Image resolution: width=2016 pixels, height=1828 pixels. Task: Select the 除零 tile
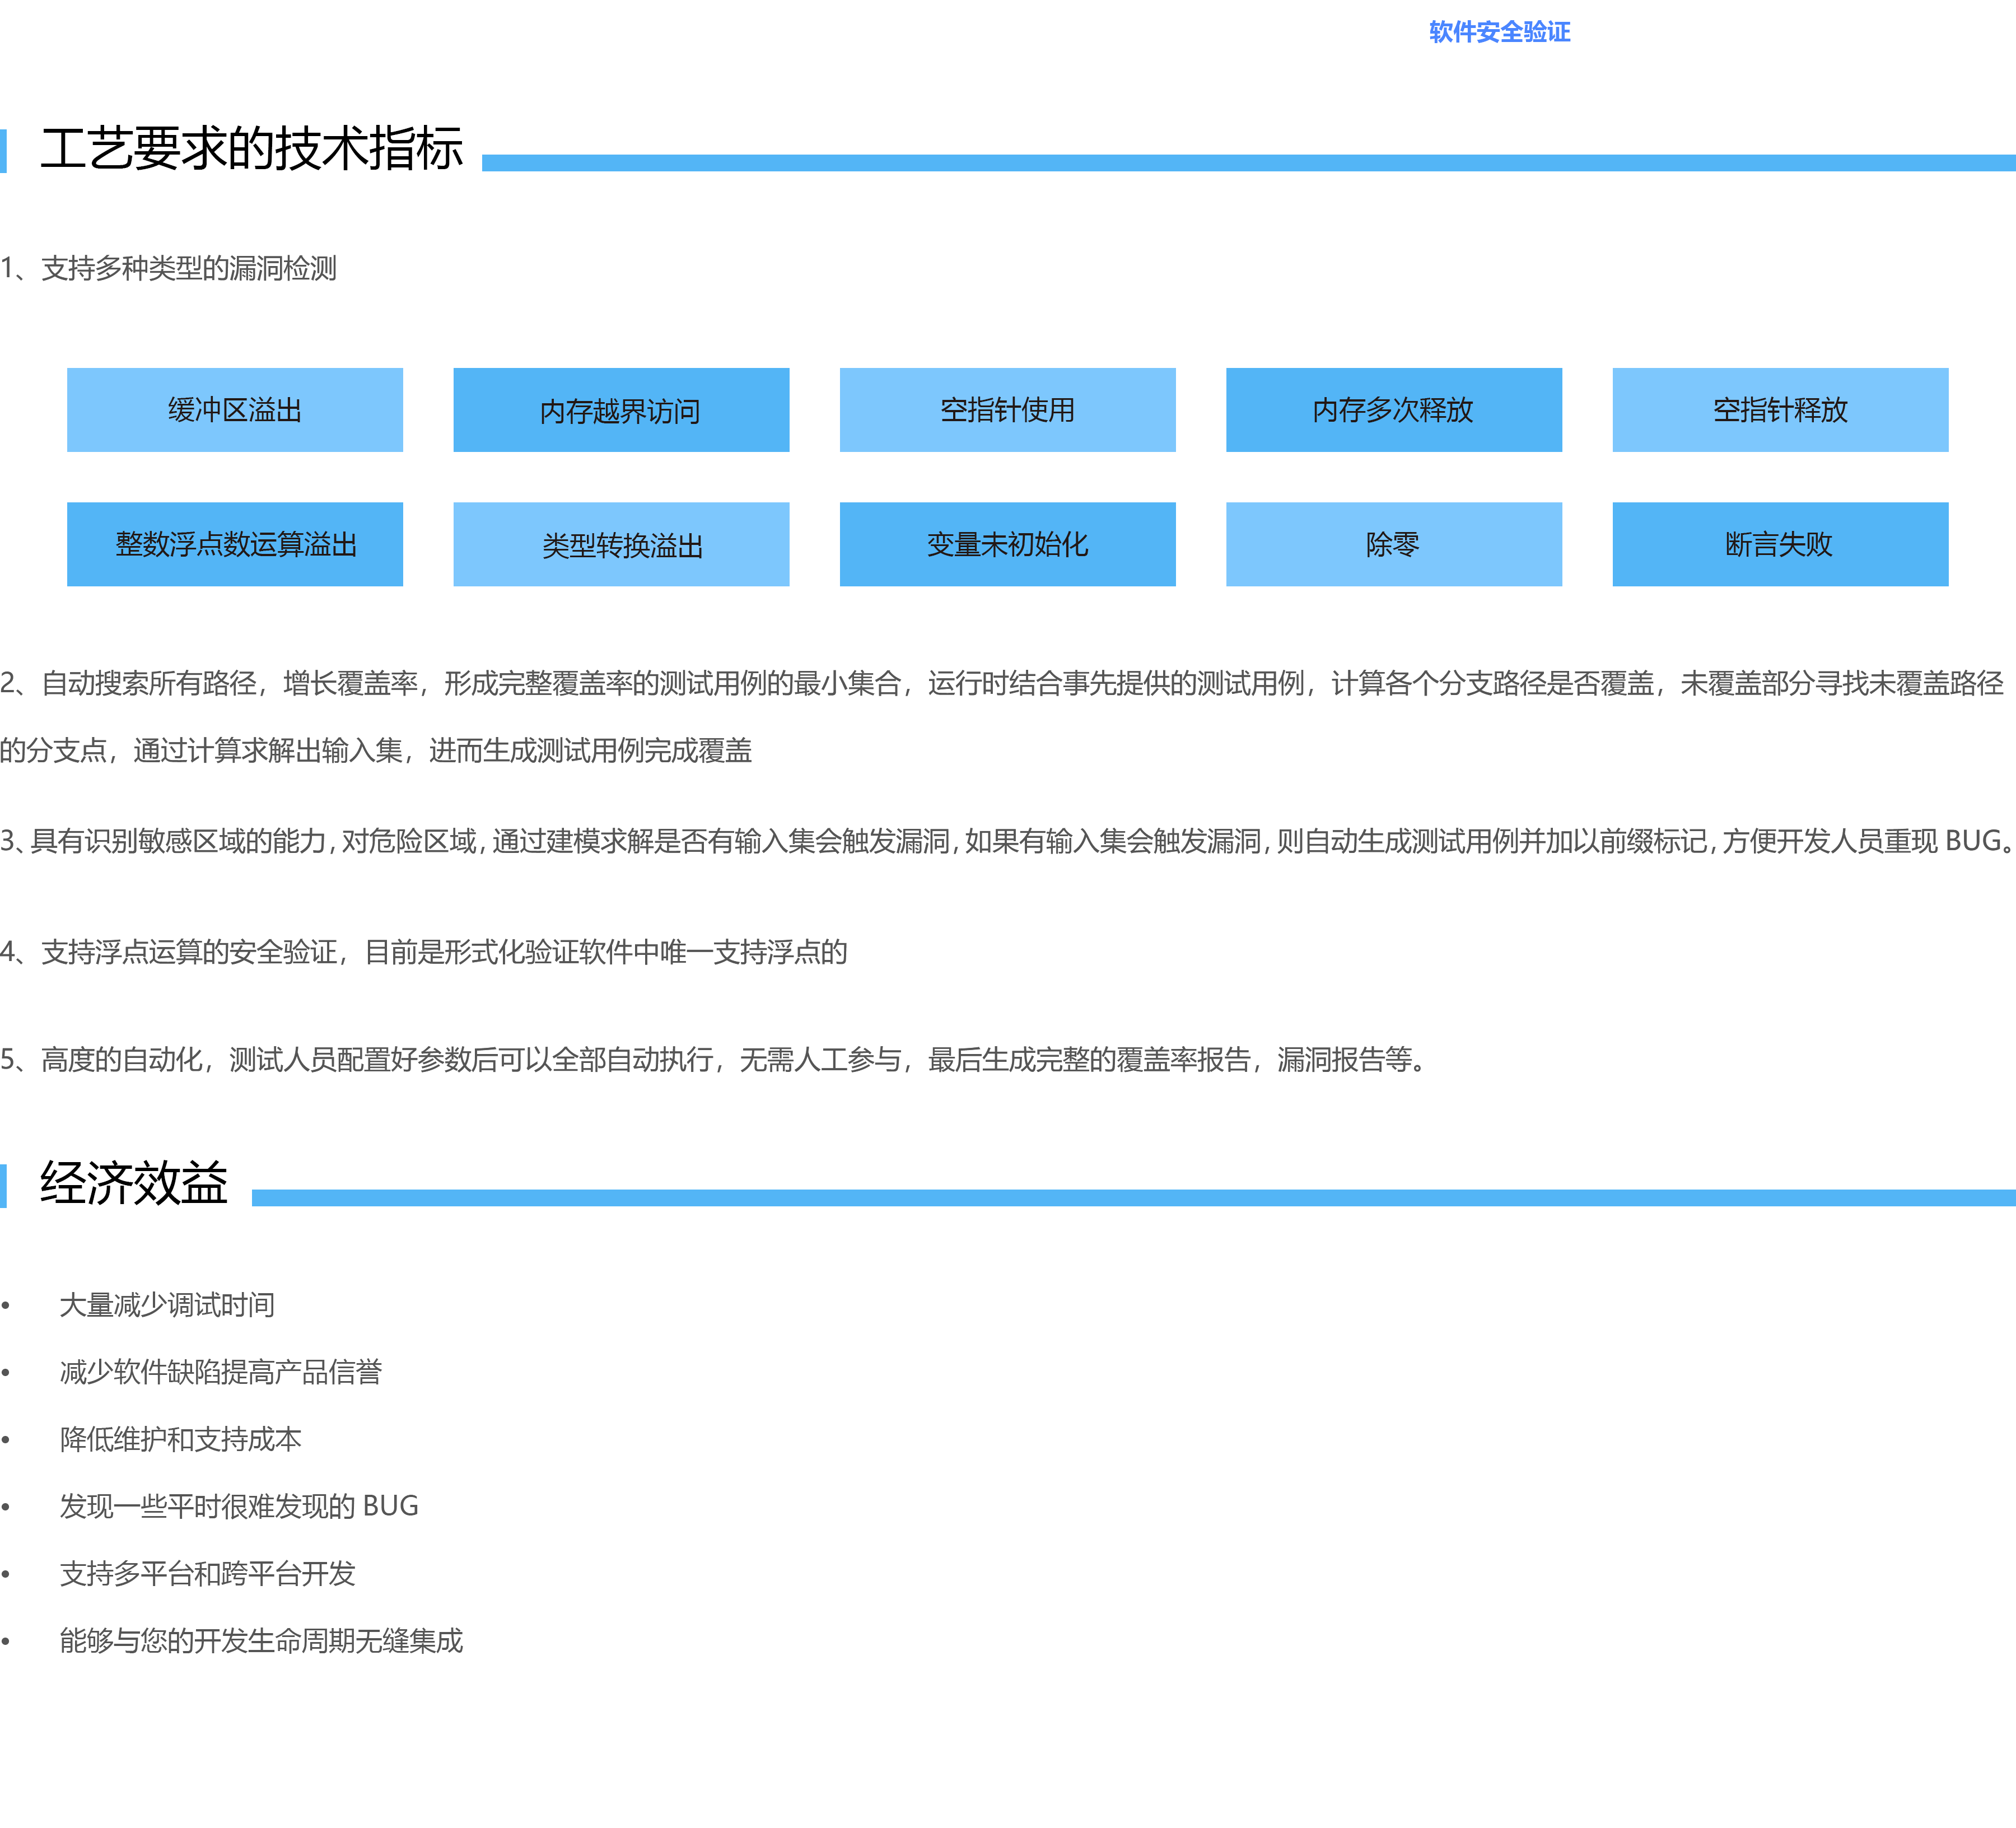tap(1393, 544)
